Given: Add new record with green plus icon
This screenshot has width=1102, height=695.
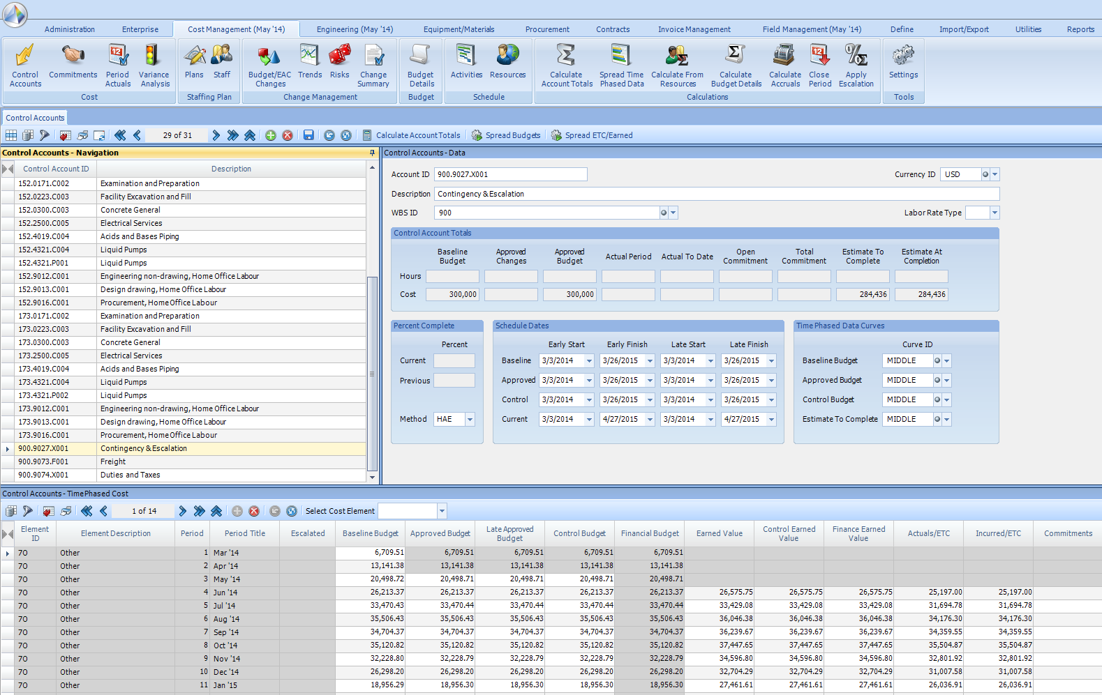Looking at the screenshot, I should click(271, 135).
